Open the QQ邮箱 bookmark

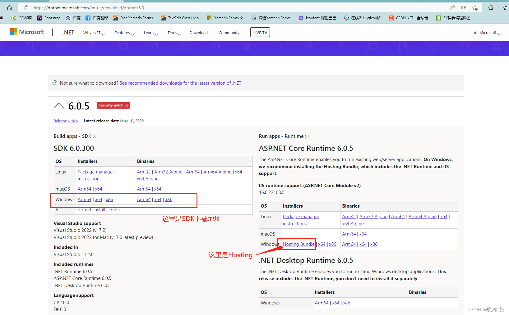[x=21, y=18]
